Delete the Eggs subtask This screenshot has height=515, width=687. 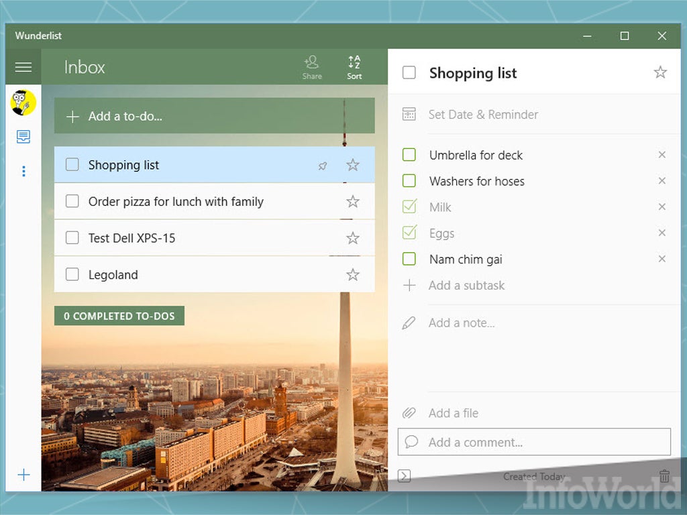point(662,233)
